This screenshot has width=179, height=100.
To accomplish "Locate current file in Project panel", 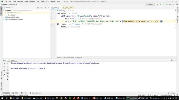I will 38,8.
